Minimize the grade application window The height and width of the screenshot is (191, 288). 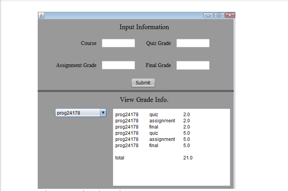click(x=209, y=15)
